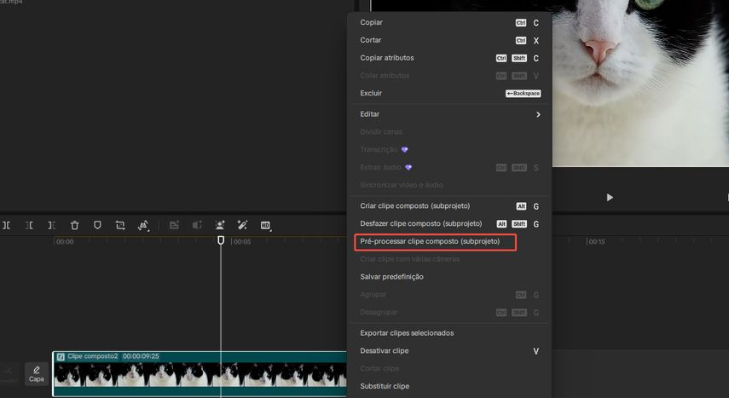
Task: Click the 00:05 mark on timeline ruler
Action: [242, 242]
